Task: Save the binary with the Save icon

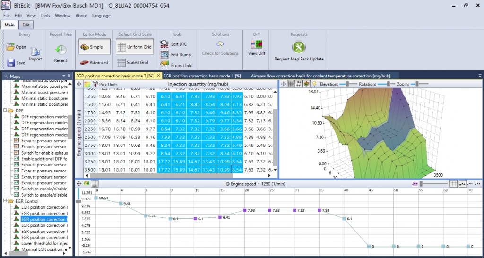Action: point(11,63)
